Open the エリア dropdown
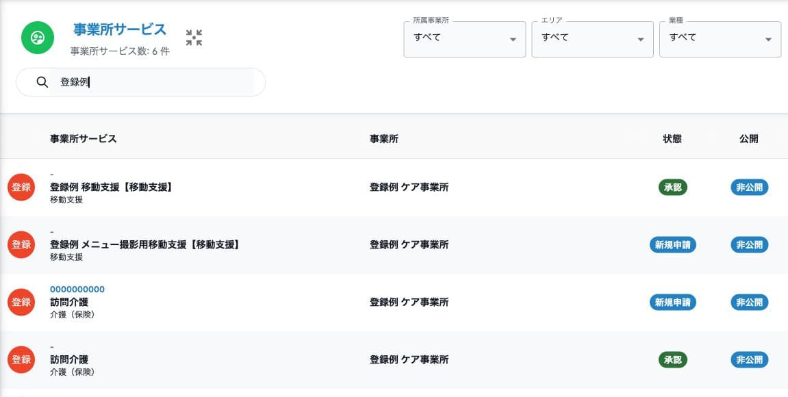This screenshot has width=788, height=397. point(592,39)
